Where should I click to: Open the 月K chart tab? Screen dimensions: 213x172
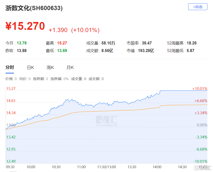click(70, 67)
